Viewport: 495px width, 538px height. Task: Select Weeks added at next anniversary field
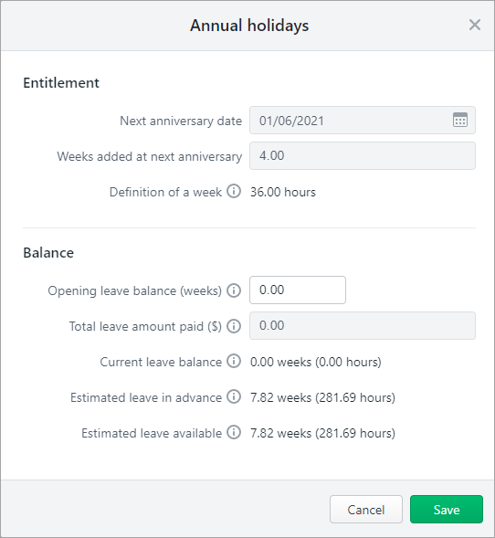coord(363,156)
